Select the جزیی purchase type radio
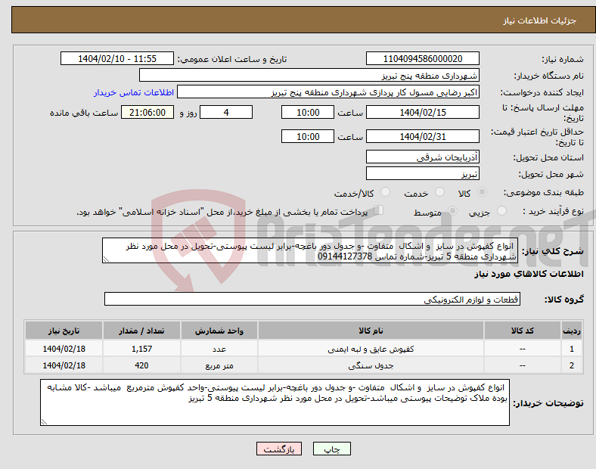The image size is (596, 469). tap(501, 211)
